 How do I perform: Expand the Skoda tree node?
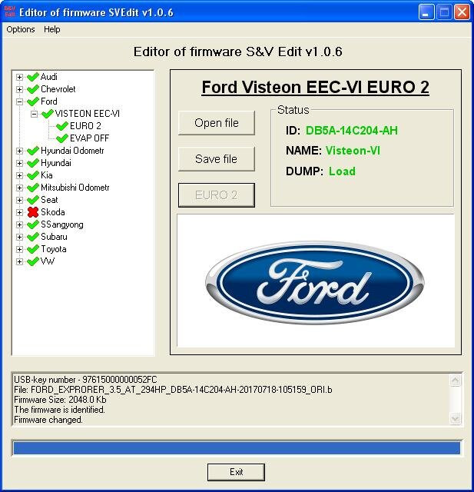[x=19, y=212]
